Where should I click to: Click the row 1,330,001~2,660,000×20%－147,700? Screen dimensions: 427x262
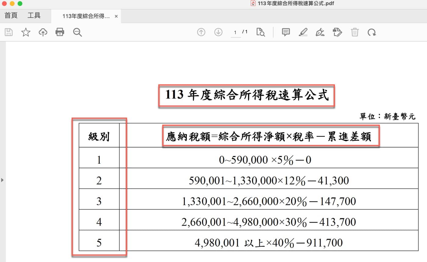coord(269,202)
